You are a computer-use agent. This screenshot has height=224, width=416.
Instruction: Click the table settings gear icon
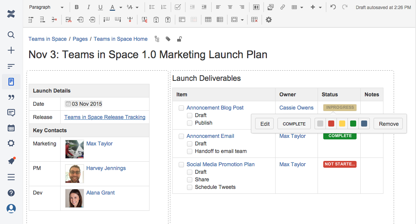click(269, 20)
